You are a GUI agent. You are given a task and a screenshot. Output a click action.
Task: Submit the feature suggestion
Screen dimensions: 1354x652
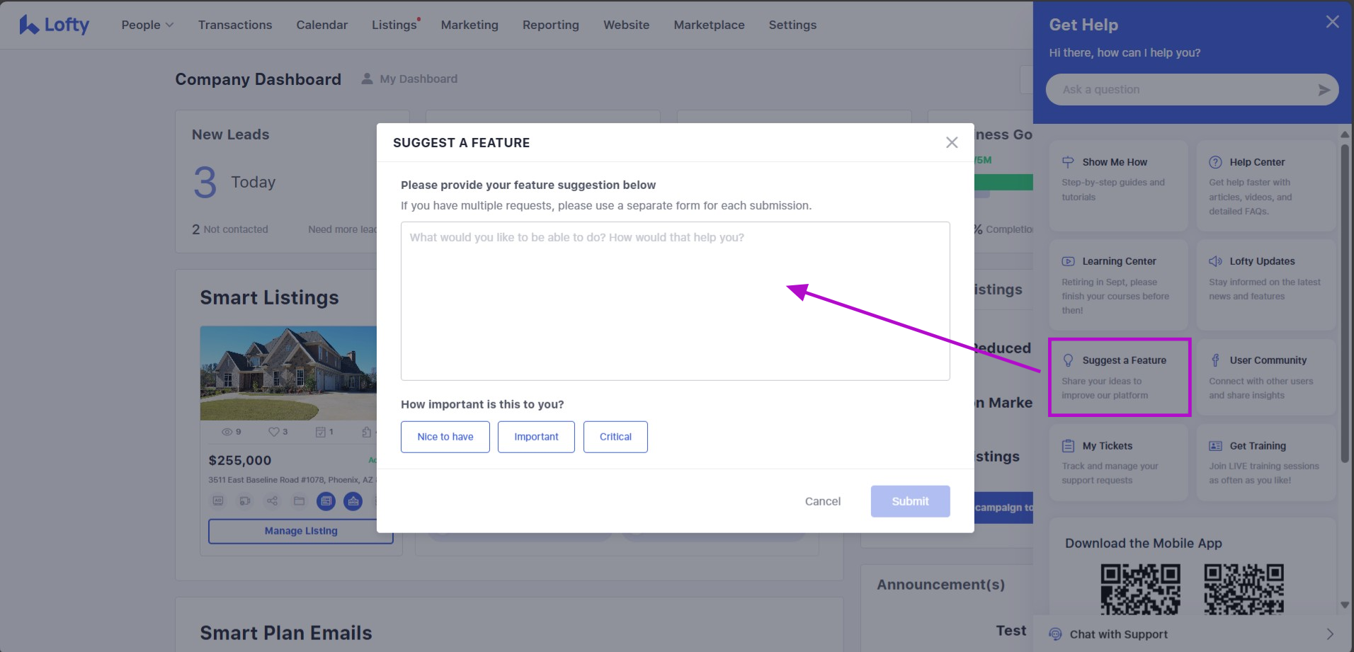tap(910, 501)
